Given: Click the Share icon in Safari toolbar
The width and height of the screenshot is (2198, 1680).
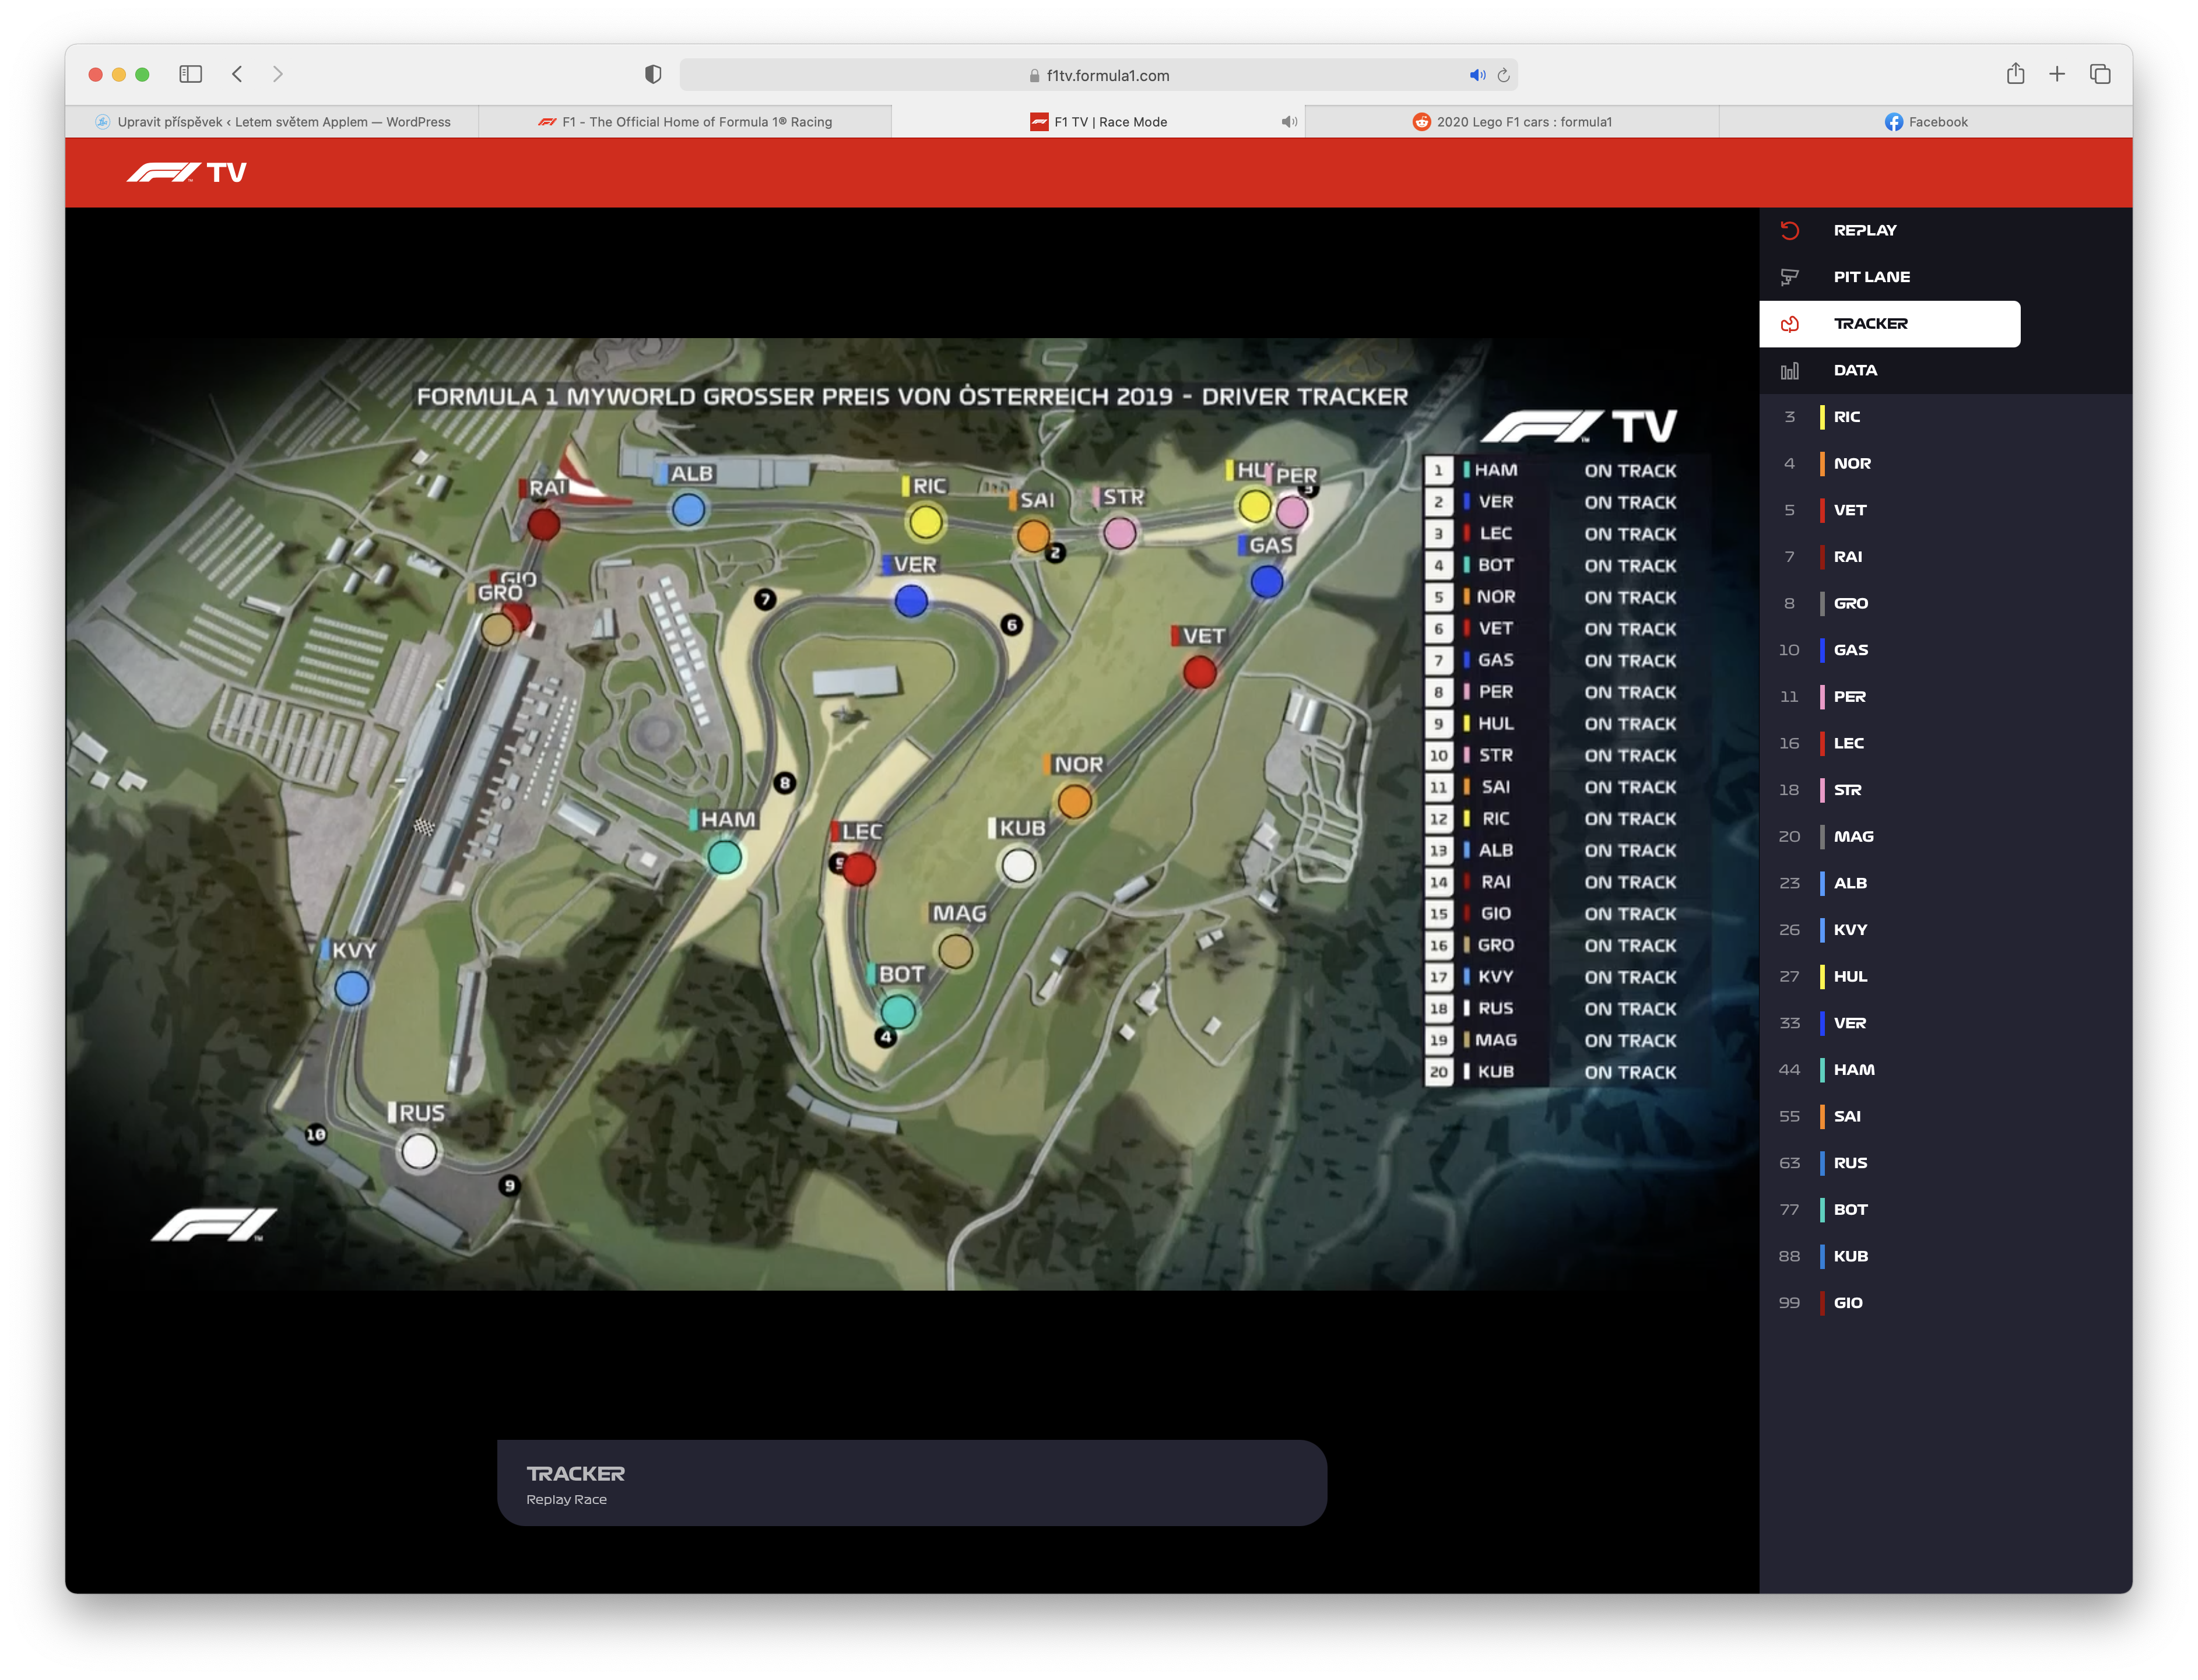Looking at the screenshot, I should pyautogui.click(x=2015, y=74).
